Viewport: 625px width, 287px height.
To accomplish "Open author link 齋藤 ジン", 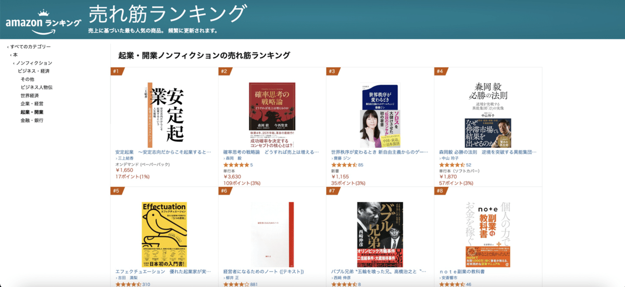I will (x=344, y=158).
